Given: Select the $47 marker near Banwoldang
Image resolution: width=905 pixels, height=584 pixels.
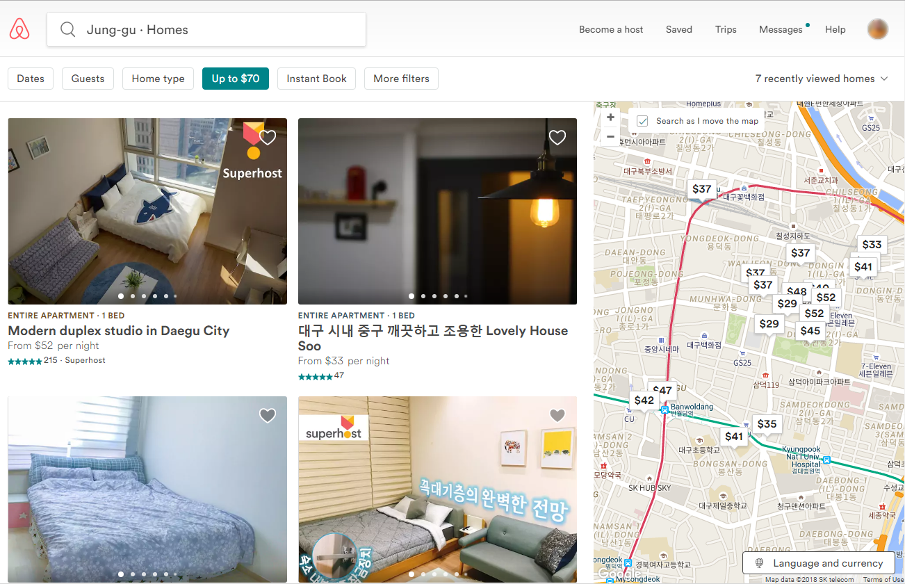Looking at the screenshot, I should click(664, 389).
